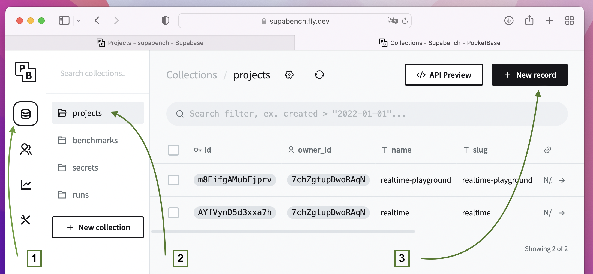Open the Settings tools icon
This screenshot has height=274, width=593.
pos(26,220)
